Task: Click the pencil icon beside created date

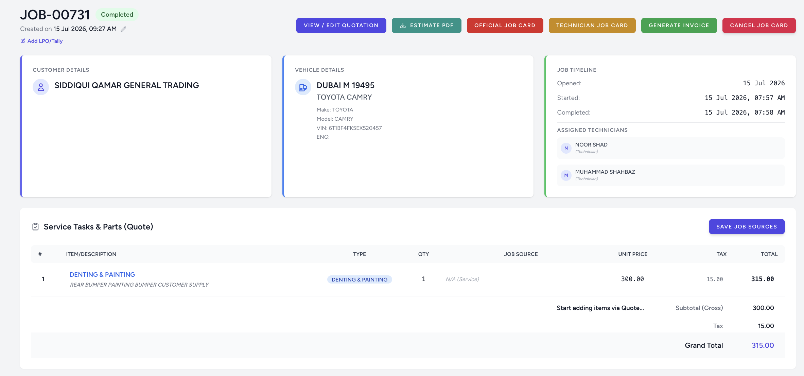Action: pos(123,29)
